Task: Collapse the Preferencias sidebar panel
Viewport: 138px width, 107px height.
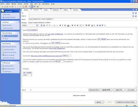Action: click(x=19, y=63)
